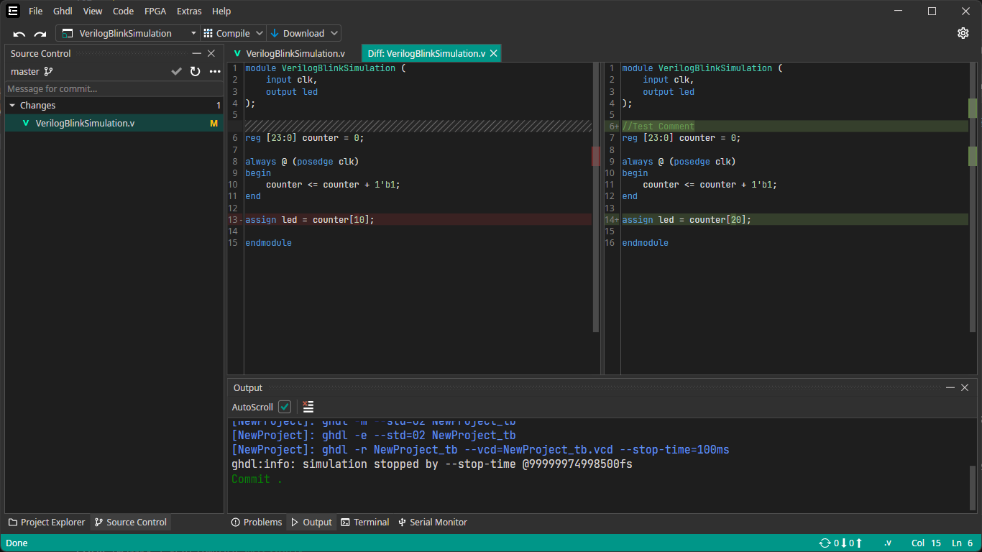Open the FPGA menu
982x552 pixels.
click(155, 11)
